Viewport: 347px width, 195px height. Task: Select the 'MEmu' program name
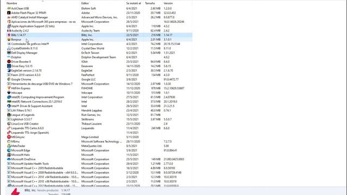(15, 141)
